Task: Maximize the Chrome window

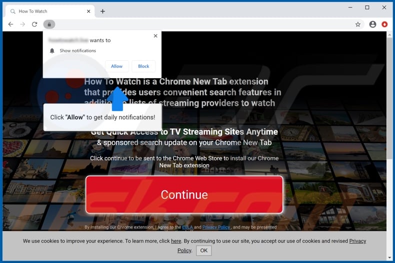Action: [367, 8]
